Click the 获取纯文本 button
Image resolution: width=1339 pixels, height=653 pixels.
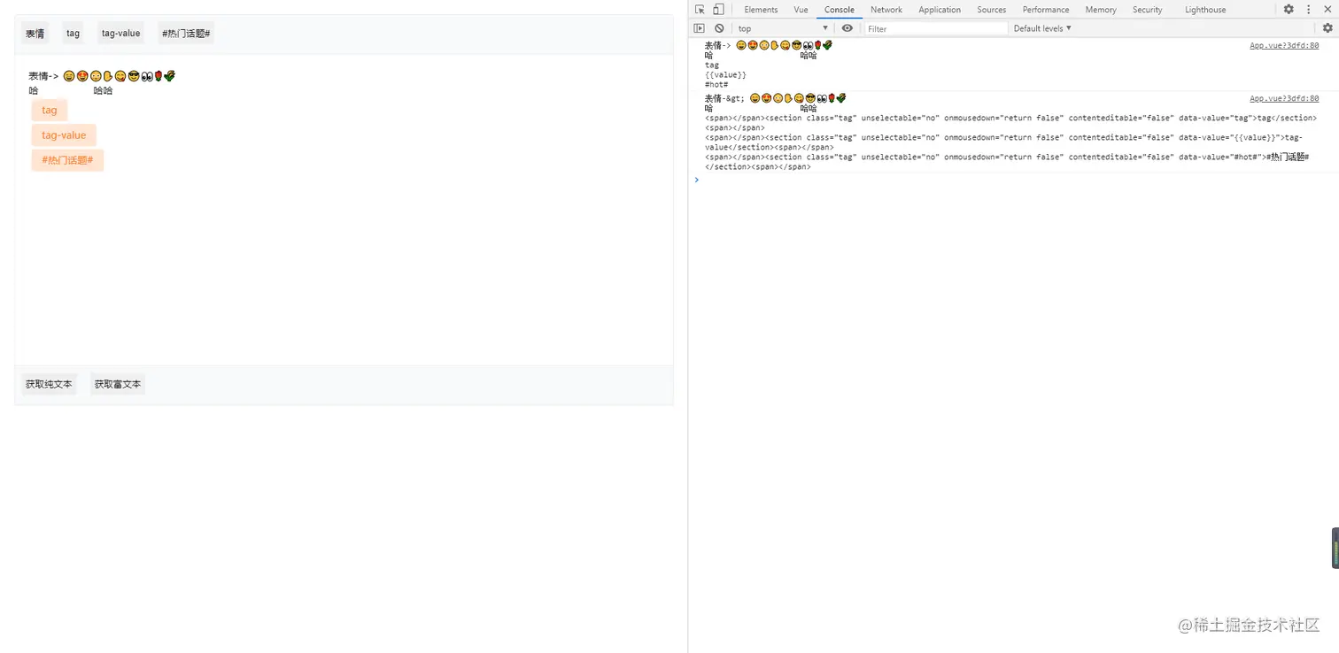(x=48, y=384)
